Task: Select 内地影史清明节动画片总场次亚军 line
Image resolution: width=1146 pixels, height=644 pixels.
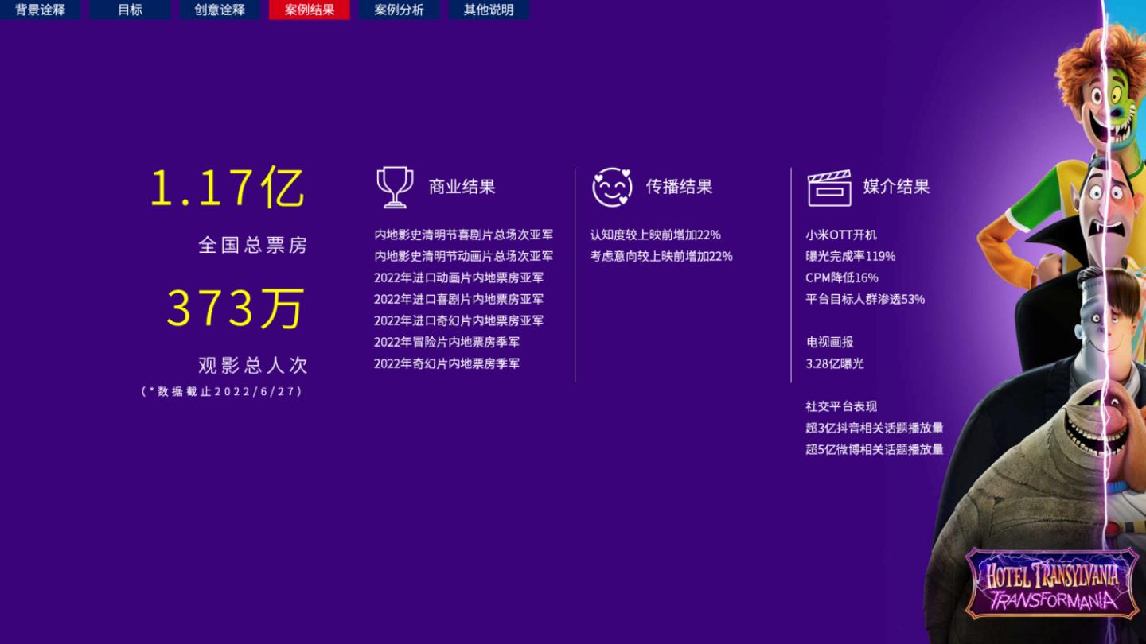Action: [x=464, y=257]
